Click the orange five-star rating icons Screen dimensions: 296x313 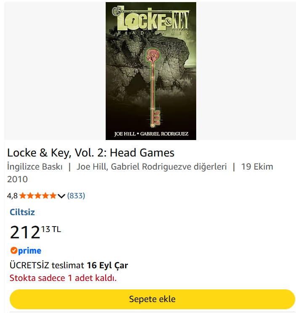(x=38, y=196)
